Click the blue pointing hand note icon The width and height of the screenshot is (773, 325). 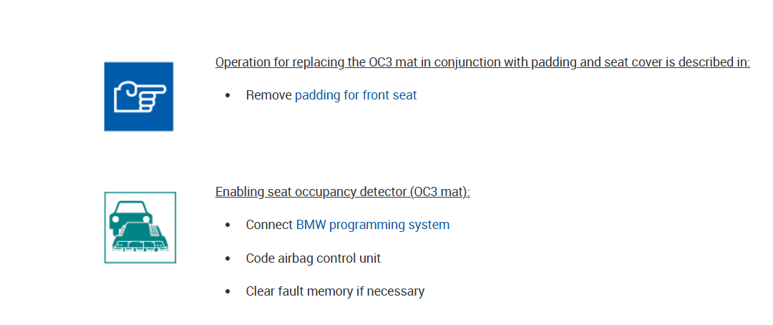point(139,97)
